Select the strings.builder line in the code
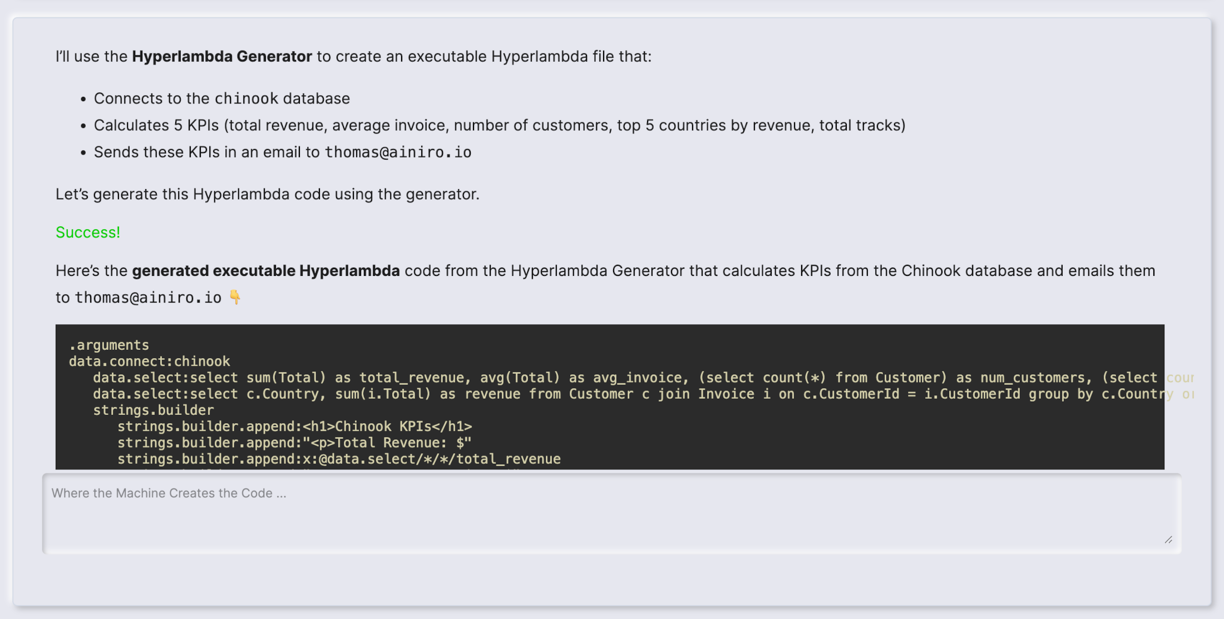This screenshot has width=1224, height=619. point(153,410)
